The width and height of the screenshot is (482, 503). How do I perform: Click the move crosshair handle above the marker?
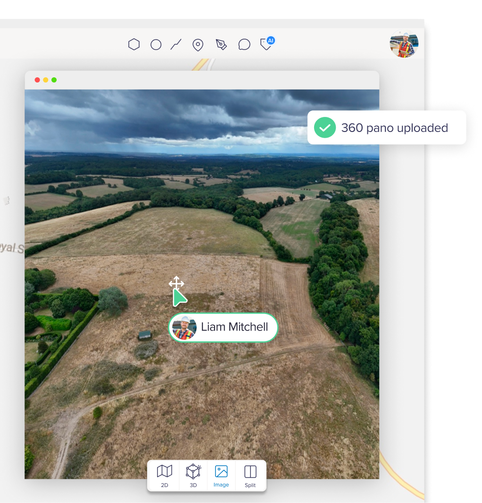(x=176, y=283)
